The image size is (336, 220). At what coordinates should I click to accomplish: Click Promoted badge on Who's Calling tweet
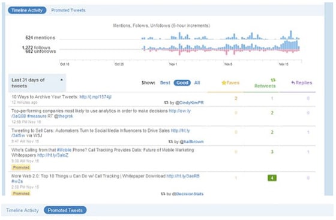[21, 167]
